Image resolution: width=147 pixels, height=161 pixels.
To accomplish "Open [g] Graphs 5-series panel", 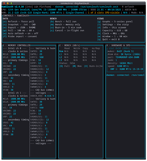I will tap(115, 22).
